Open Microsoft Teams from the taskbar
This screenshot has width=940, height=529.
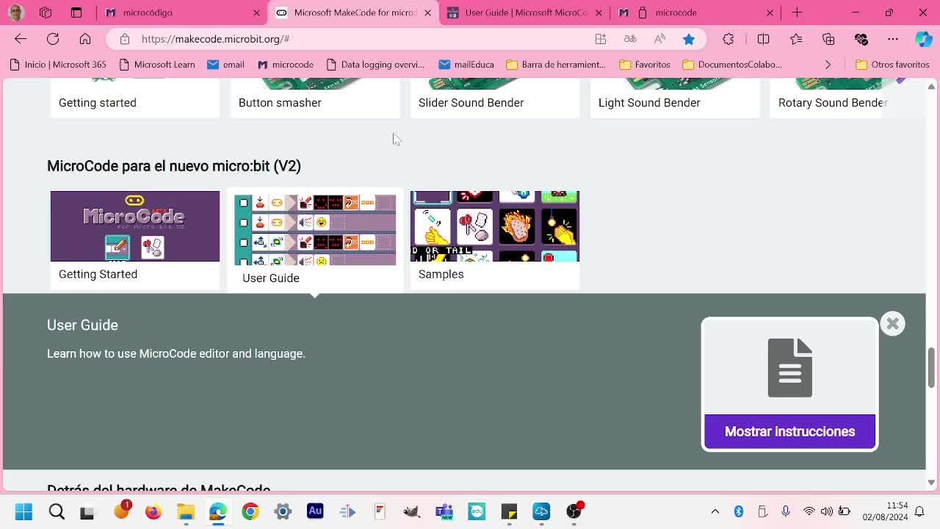[444, 511]
